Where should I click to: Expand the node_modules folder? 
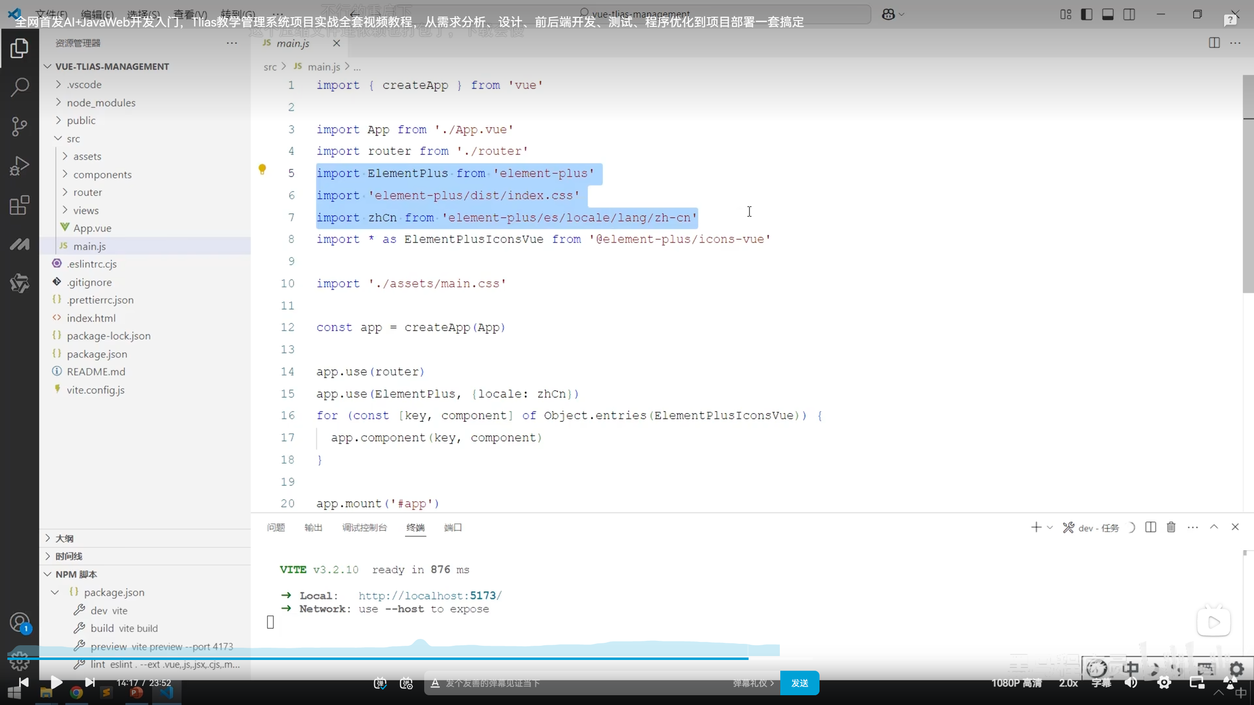point(101,102)
